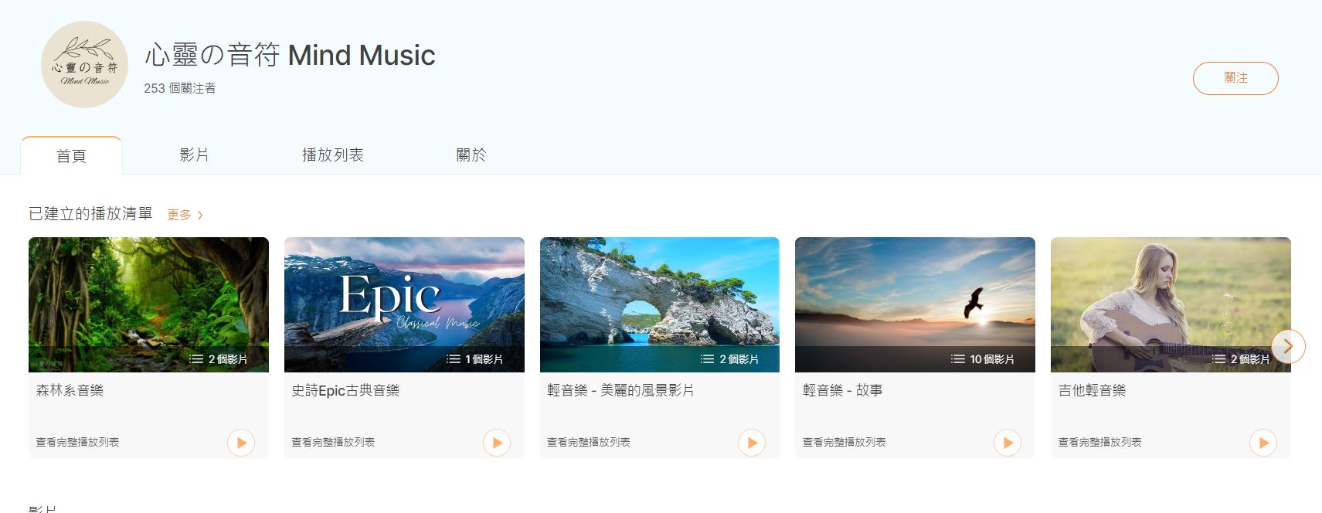Expand more playlists via 更多 link
Viewport: 1322px width, 513px height.
tap(185, 215)
